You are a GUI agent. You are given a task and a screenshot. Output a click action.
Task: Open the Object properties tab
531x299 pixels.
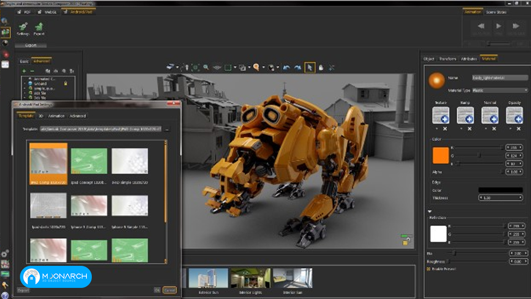click(x=429, y=59)
